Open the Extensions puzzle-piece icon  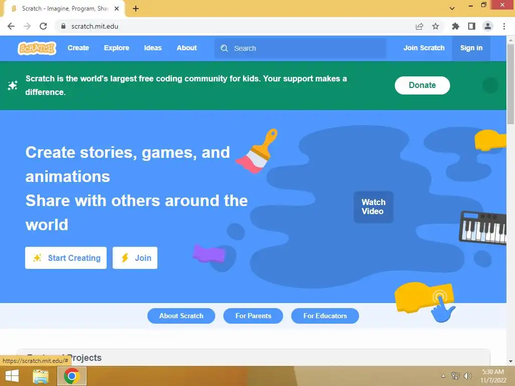[456, 26]
